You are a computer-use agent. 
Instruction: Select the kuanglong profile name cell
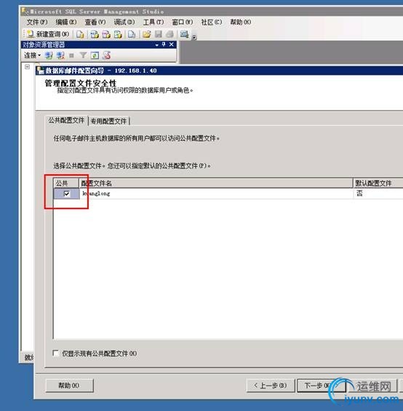[216, 194]
